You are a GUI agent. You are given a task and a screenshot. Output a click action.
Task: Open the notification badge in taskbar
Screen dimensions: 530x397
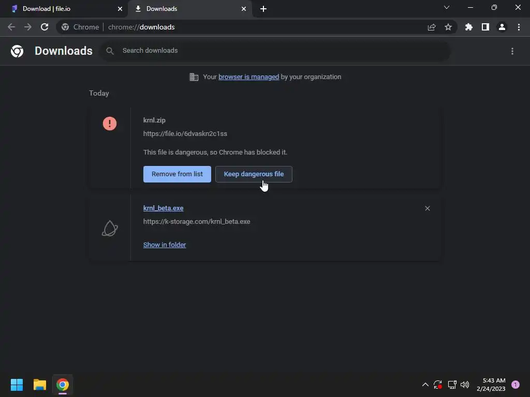[516, 385]
